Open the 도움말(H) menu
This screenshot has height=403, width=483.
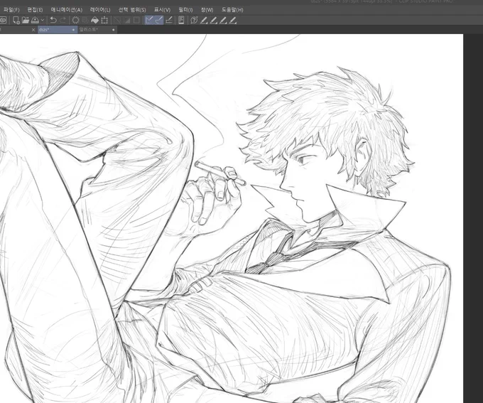tap(232, 10)
